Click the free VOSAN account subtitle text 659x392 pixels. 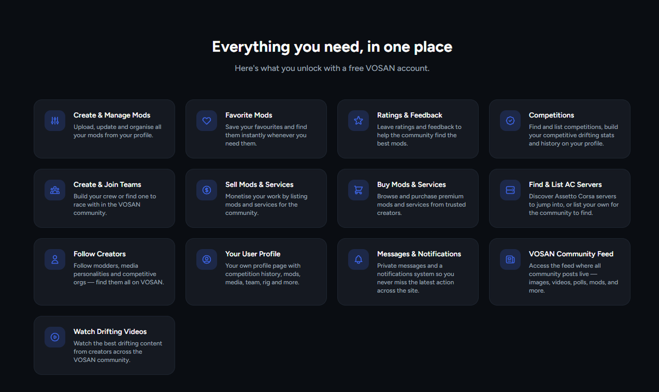[x=332, y=69]
